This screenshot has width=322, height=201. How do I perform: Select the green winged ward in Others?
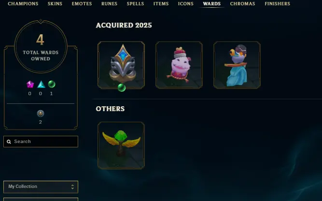121,145
